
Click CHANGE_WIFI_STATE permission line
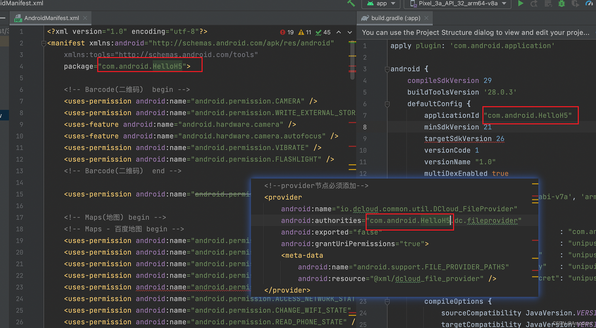(208, 311)
